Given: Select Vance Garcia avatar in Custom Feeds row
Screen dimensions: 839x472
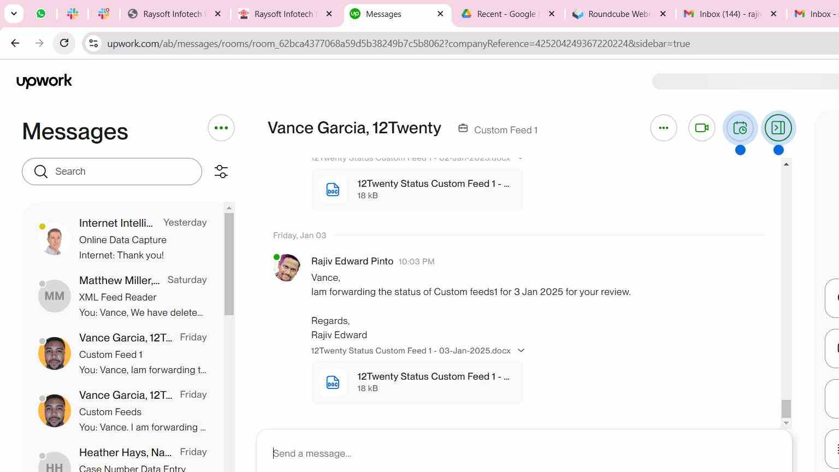Looking at the screenshot, I should pyautogui.click(x=55, y=411).
